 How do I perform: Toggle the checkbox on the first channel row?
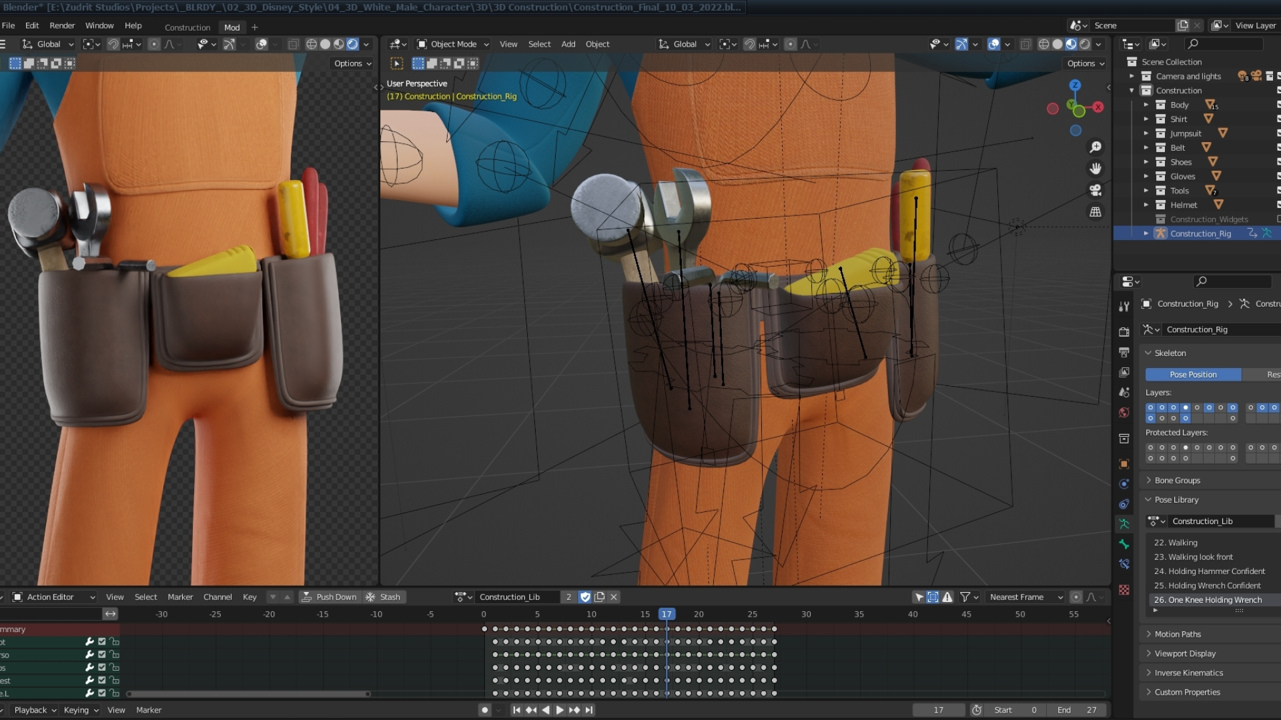point(102,641)
